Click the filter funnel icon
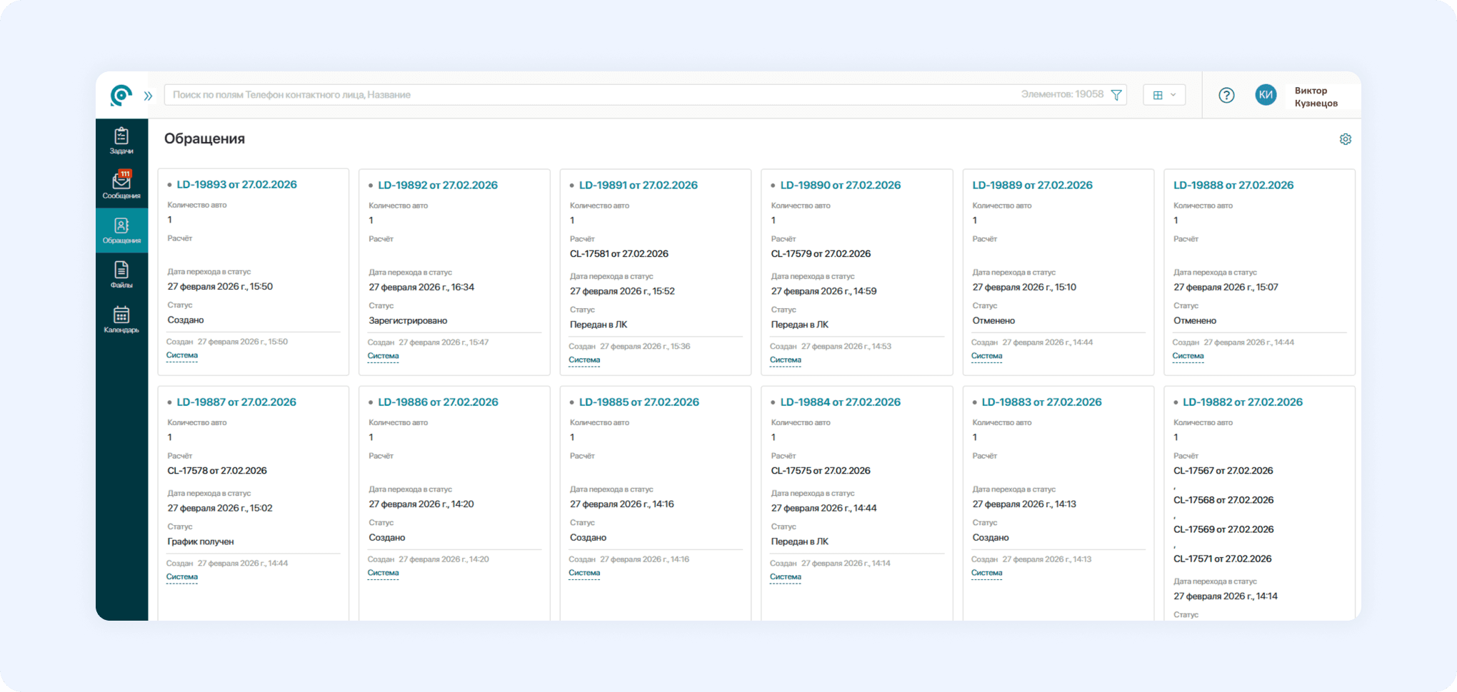 coord(1116,95)
